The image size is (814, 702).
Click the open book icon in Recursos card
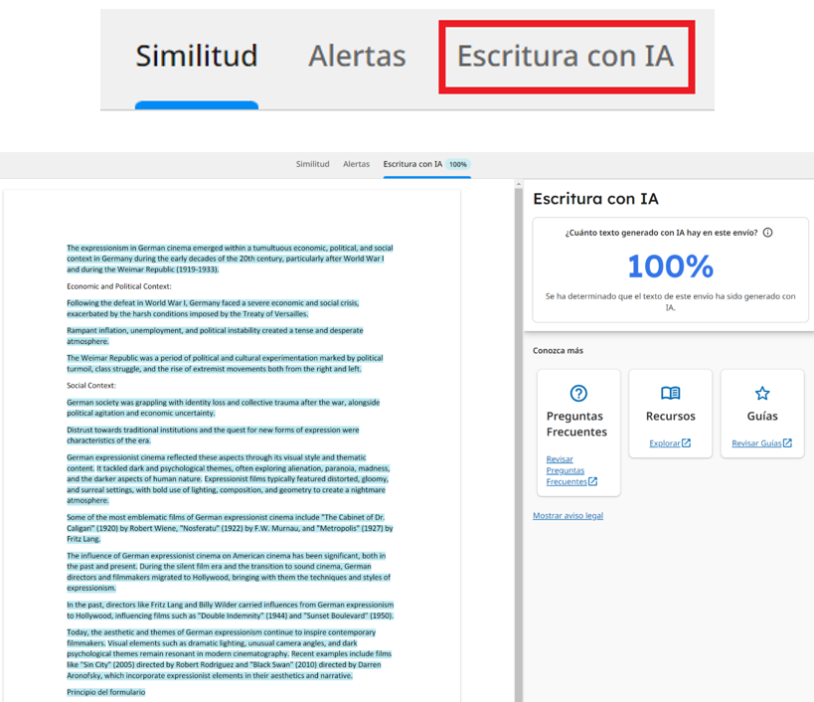click(670, 394)
